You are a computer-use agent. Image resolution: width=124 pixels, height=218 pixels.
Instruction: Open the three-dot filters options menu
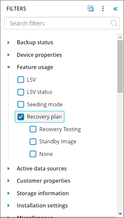coord(103,9)
